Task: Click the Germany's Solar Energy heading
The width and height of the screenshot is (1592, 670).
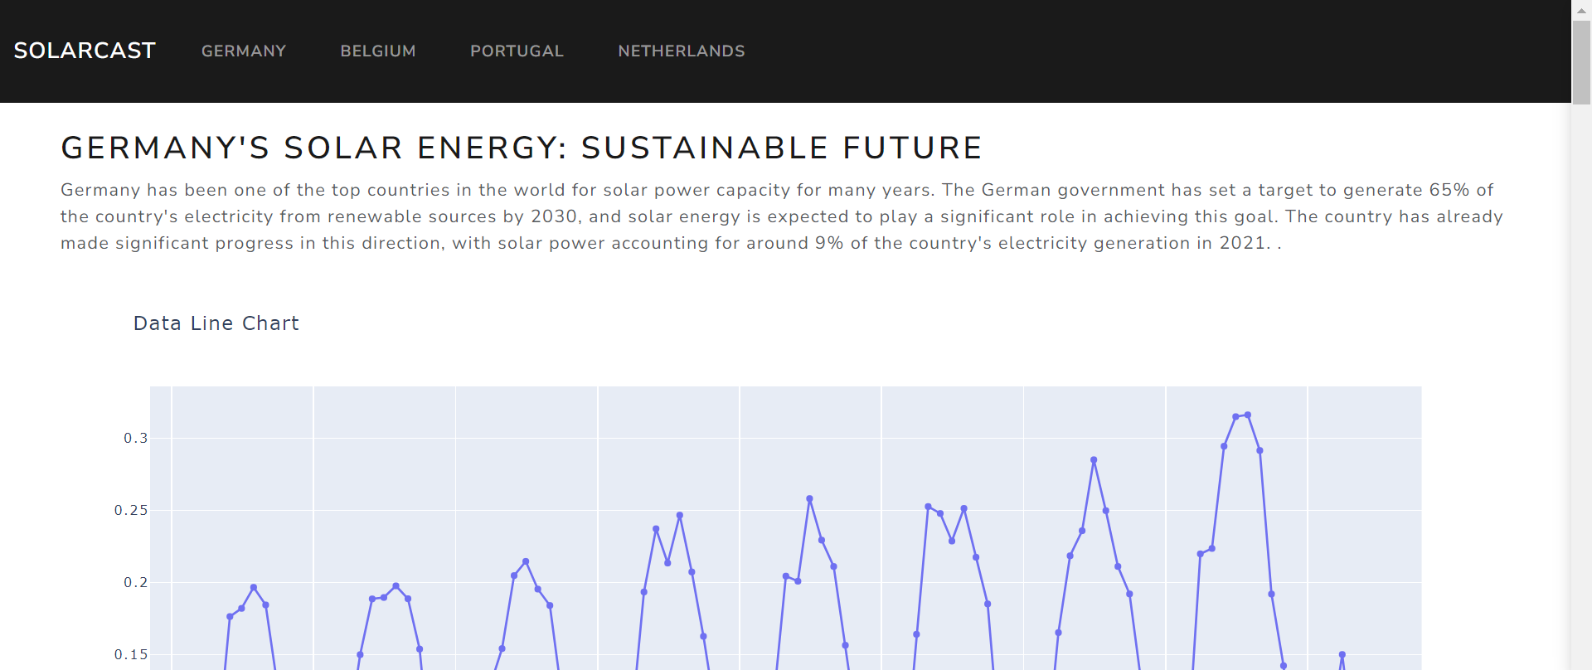Action: click(522, 148)
